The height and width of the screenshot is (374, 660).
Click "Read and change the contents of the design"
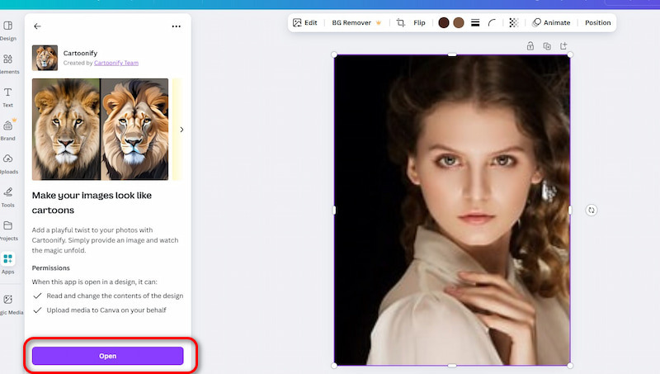115,296
